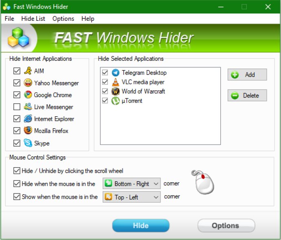The width and height of the screenshot is (281, 240).
Task: Click the Yahoo Messenger label
Action: coord(57,83)
